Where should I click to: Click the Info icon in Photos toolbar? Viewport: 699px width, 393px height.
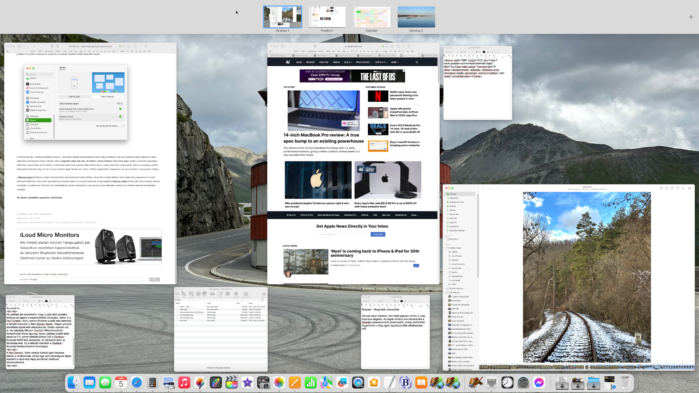click(661, 188)
